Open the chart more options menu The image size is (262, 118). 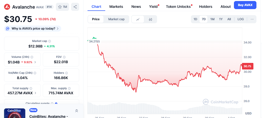point(252,19)
